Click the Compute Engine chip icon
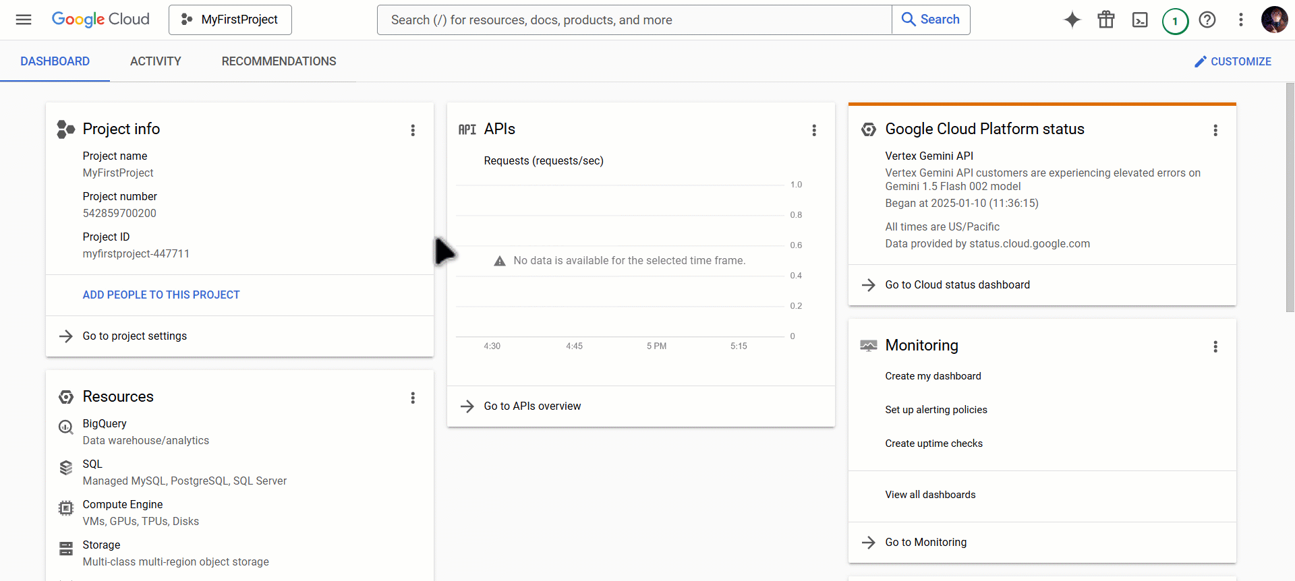The width and height of the screenshot is (1295, 581). (66, 508)
